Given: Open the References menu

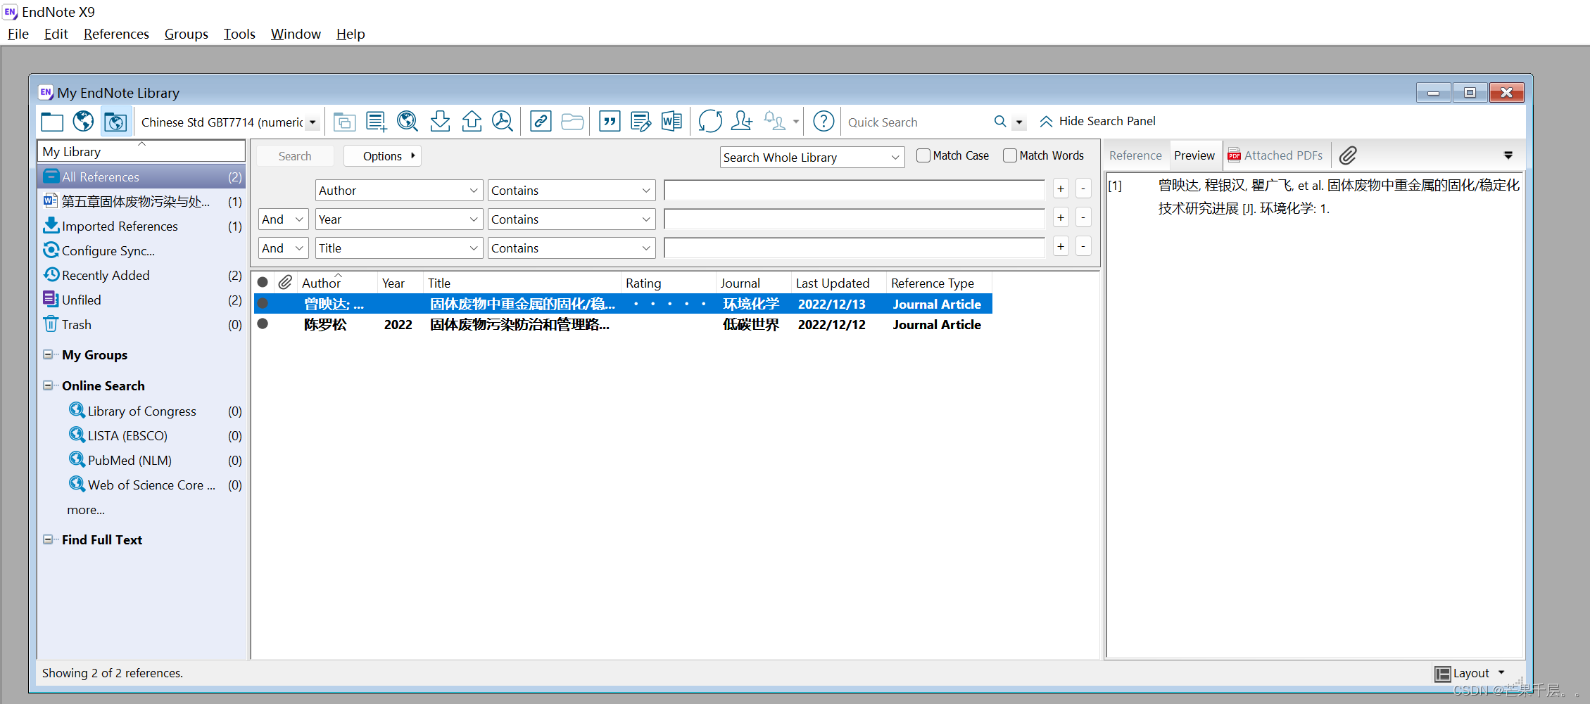Looking at the screenshot, I should click(116, 34).
